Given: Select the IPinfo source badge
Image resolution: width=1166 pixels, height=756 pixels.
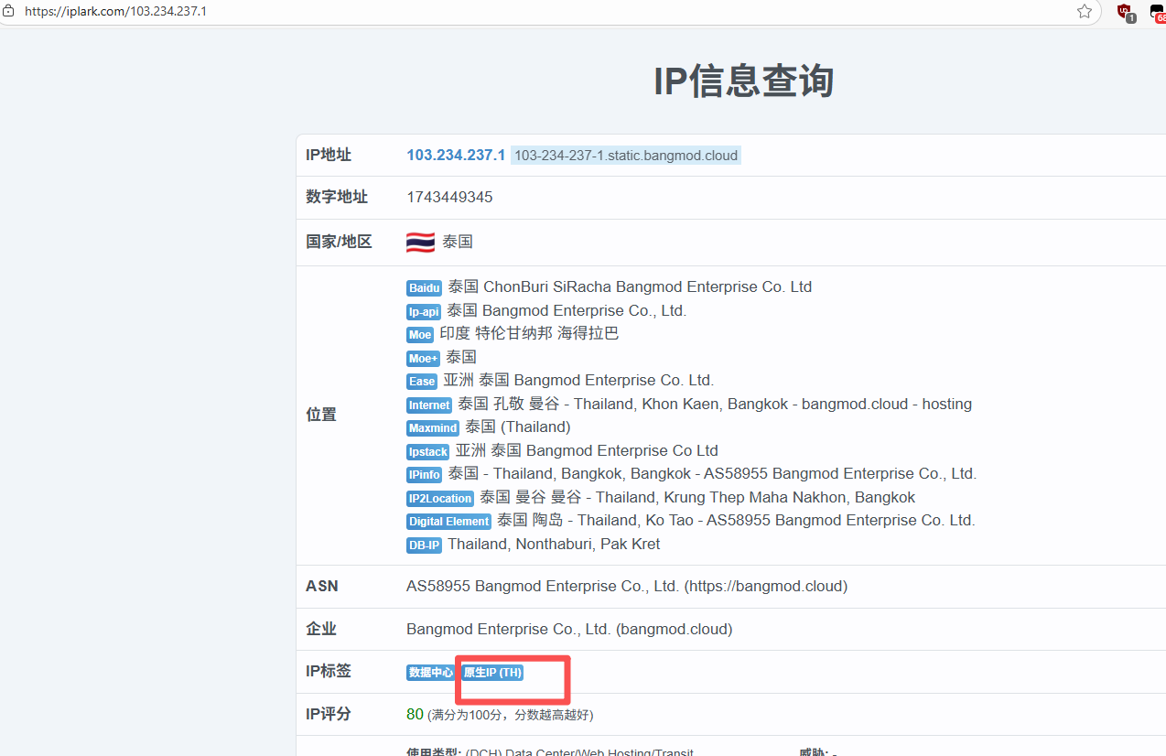Looking at the screenshot, I should click(x=425, y=474).
